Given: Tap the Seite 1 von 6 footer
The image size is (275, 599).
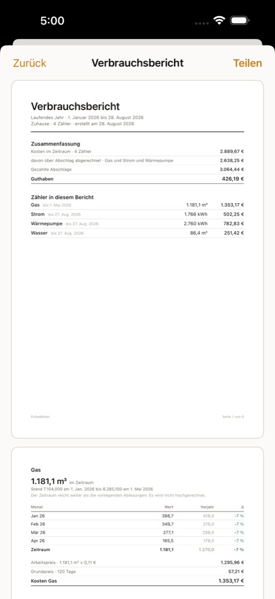Looking at the screenshot, I should (233, 416).
